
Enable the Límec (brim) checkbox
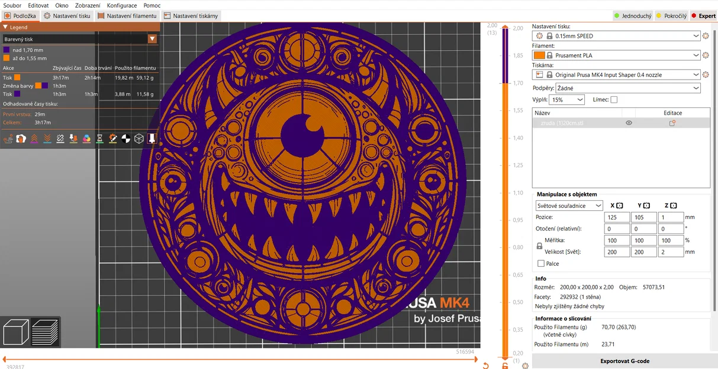click(614, 100)
